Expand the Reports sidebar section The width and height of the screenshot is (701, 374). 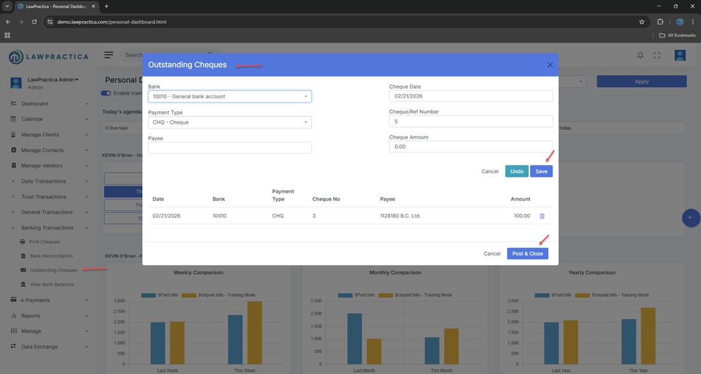[x=31, y=315]
